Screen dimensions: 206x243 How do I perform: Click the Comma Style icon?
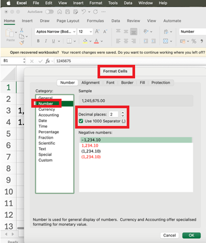(202, 41)
